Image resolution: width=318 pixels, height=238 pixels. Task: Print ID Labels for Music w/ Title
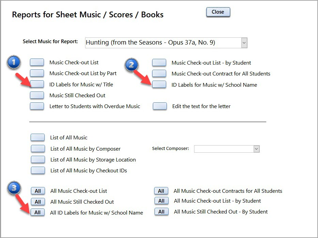[x=37, y=84]
